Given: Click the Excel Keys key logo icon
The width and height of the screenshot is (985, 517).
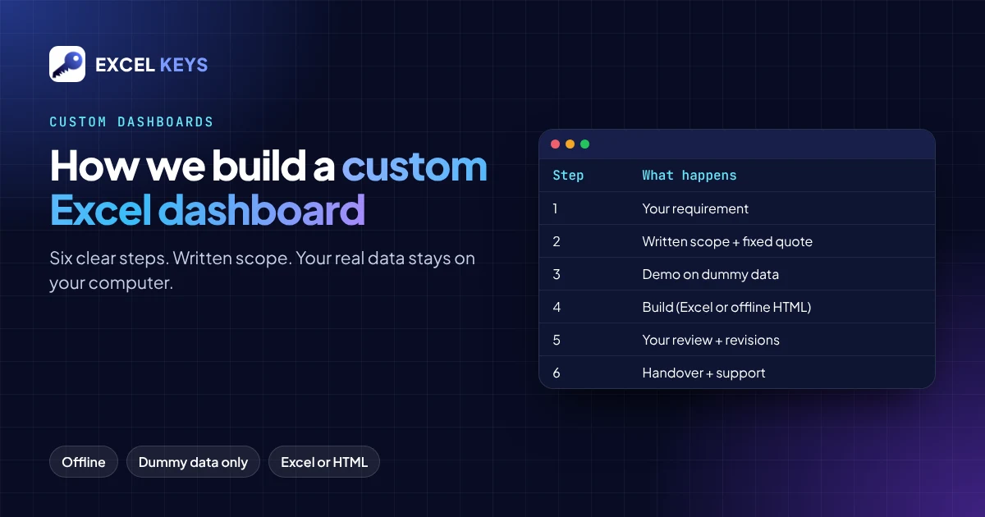Looking at the screenshot, I should [x=67, y=64].
